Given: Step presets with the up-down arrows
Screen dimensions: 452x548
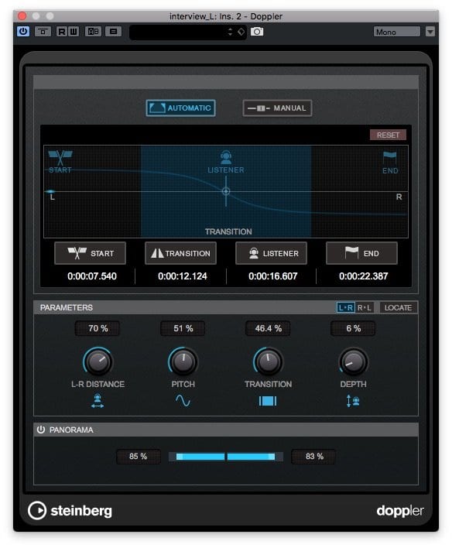Looking at the screenshot, I should pyautogui.click(x=230, y=32).
